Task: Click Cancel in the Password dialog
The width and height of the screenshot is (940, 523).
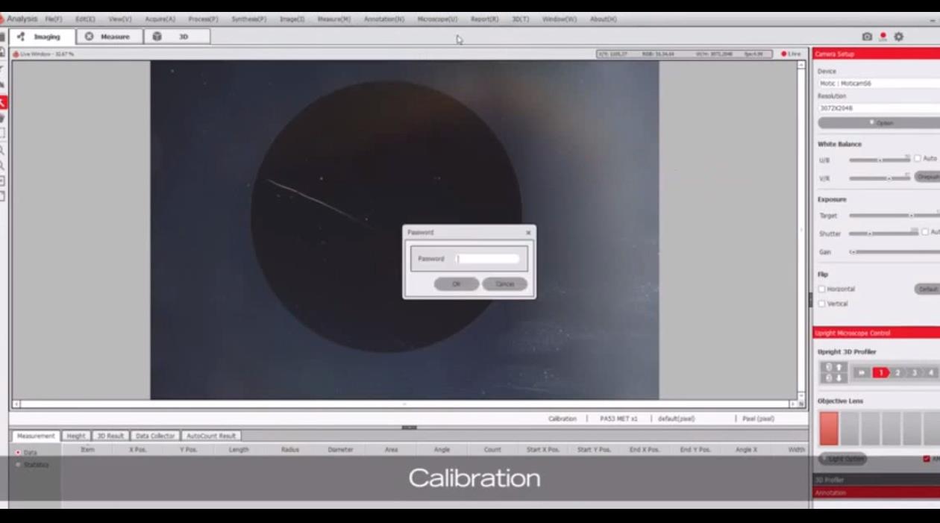Action: pyautogui.click(x=505, y=284)
